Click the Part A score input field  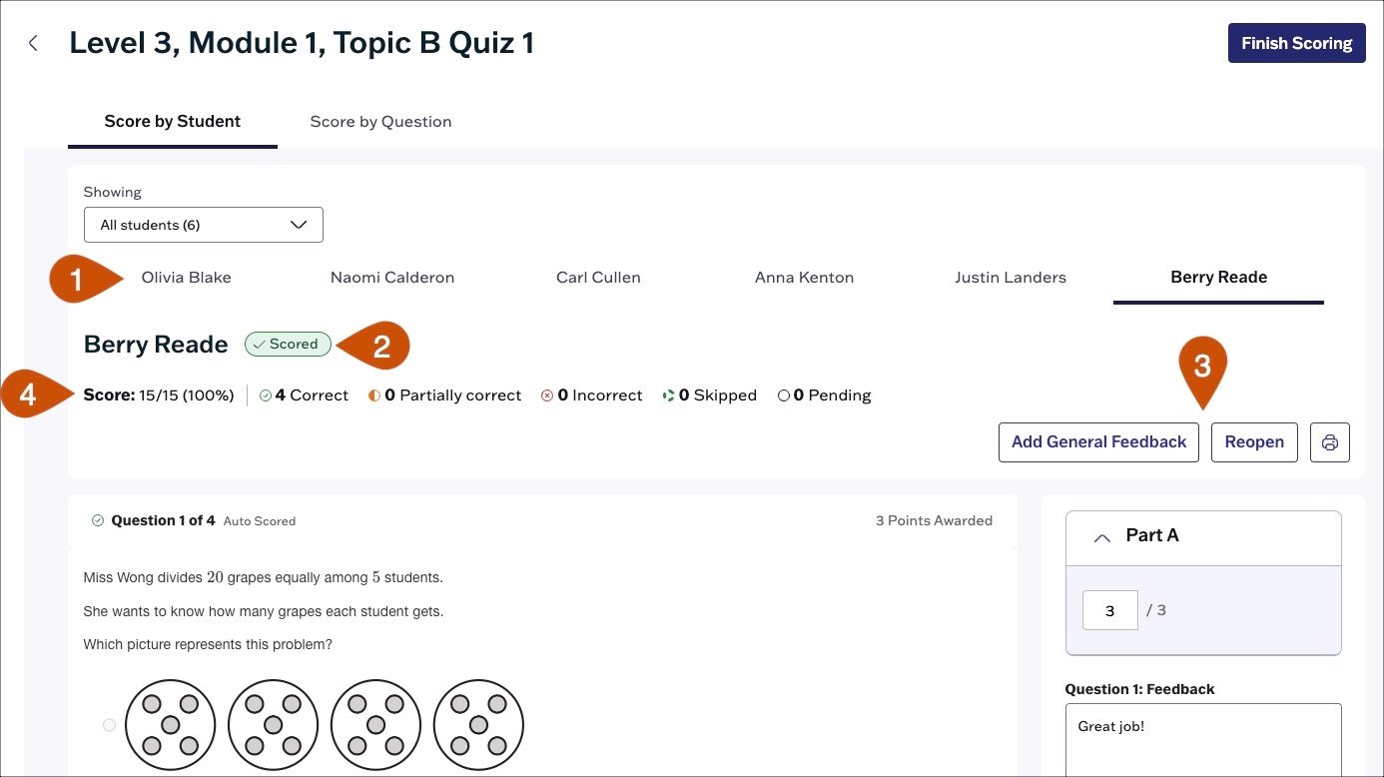pos(1110,610)
